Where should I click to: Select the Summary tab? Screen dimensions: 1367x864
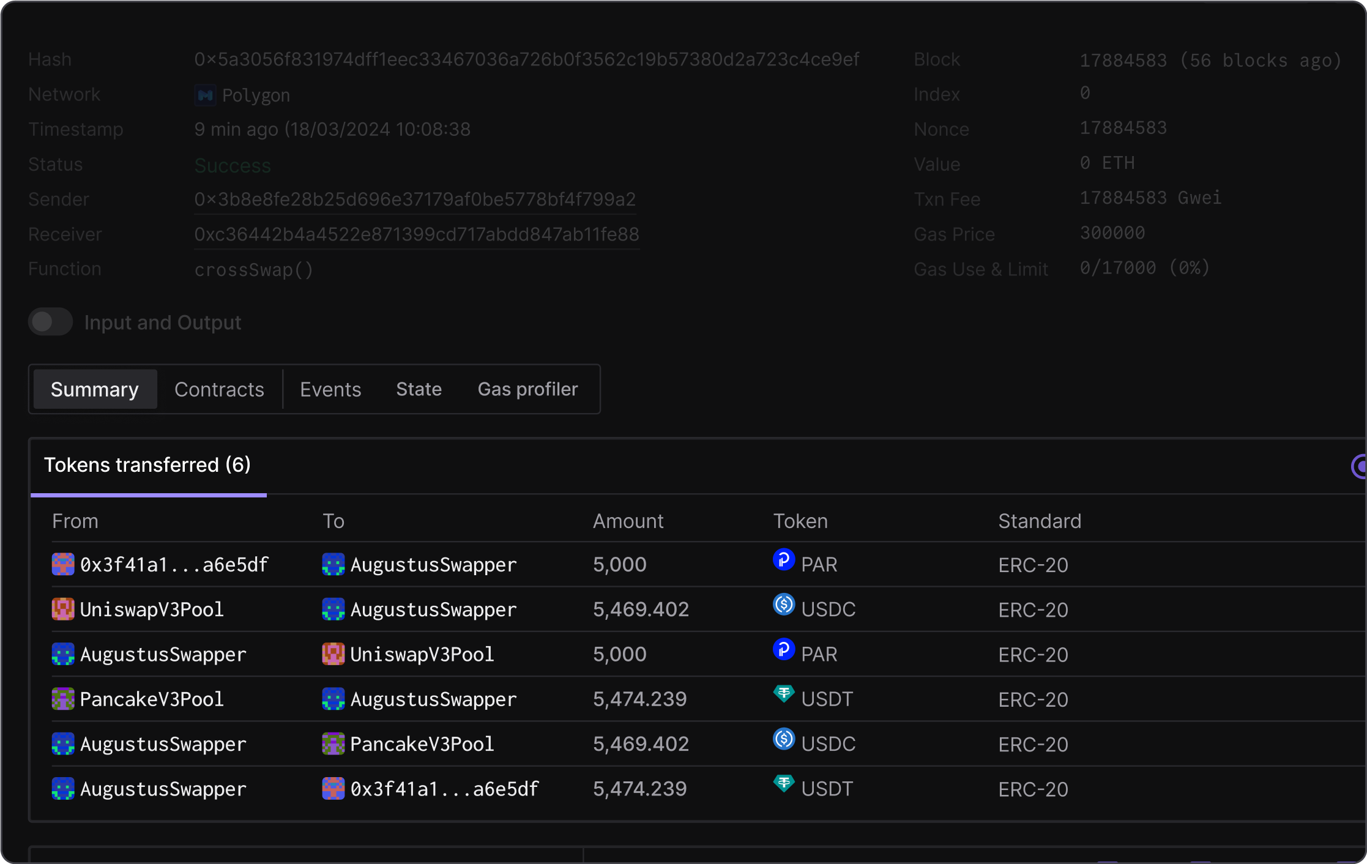(x=95, y=389)
